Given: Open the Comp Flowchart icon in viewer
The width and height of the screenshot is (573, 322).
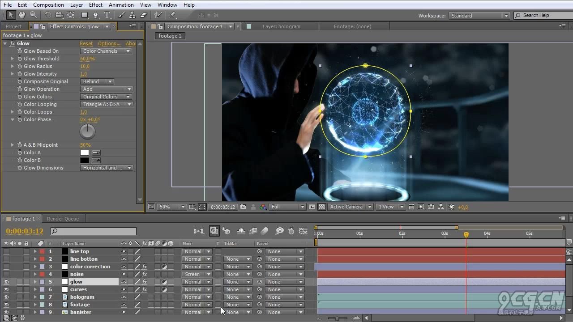Looking at the screenshot, I should coord(441,207).
